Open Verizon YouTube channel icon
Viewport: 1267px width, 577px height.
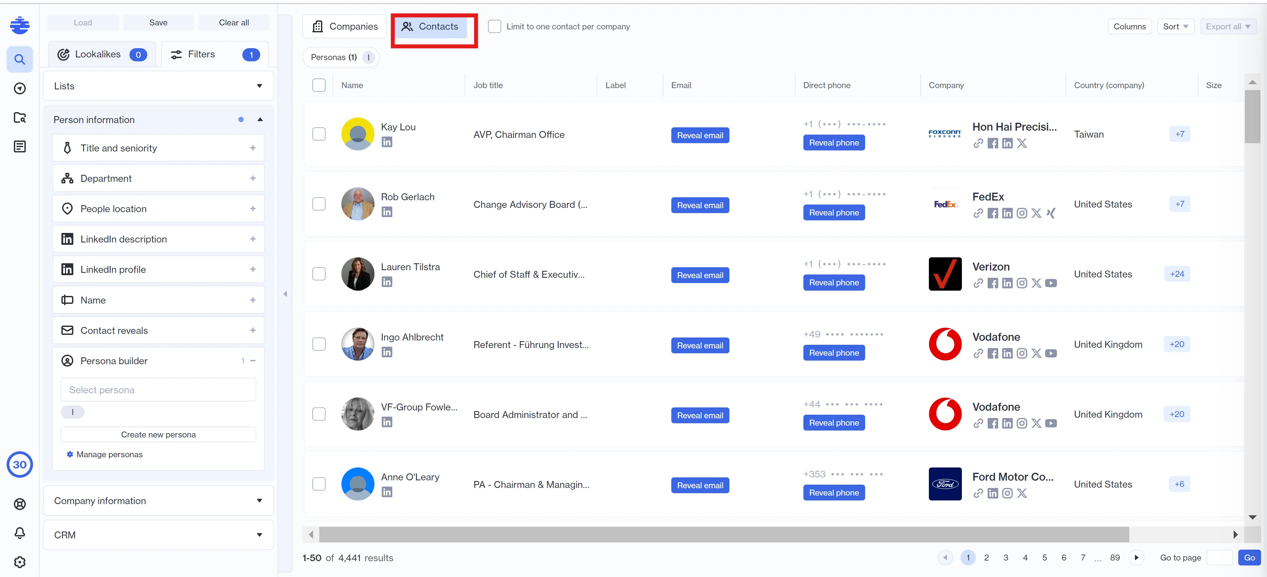[x=1051, y=283]
